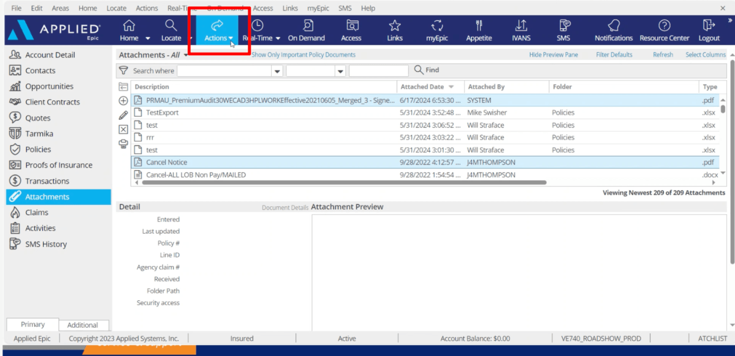
Task: Switch to the Additional tab
Action: point(83,325)
